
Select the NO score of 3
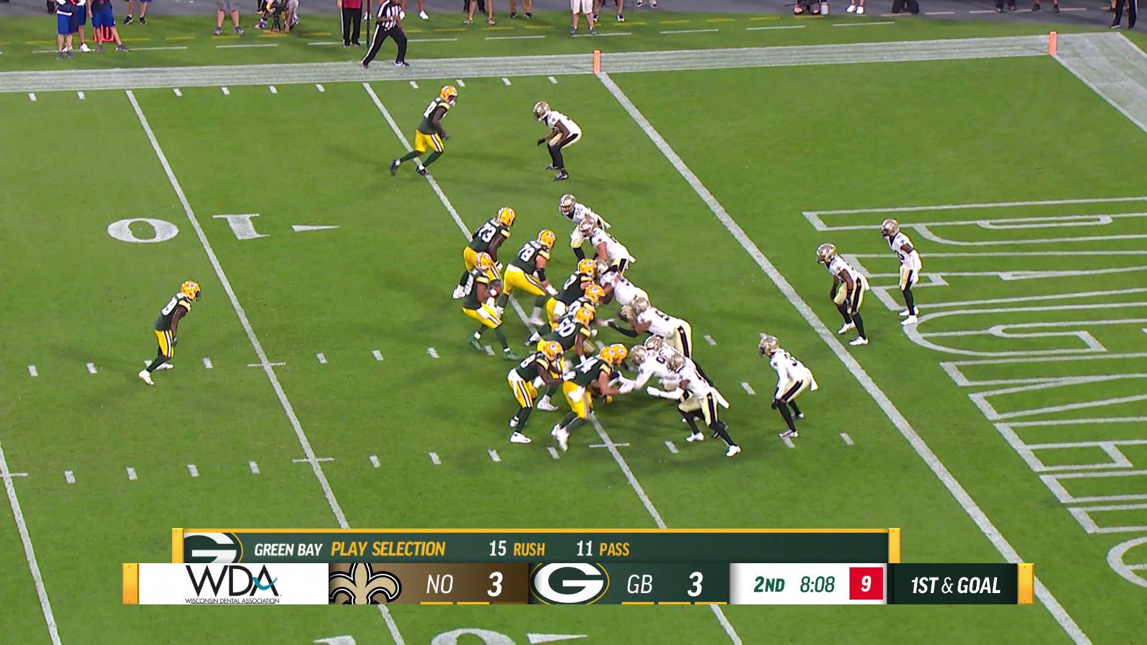494,585
